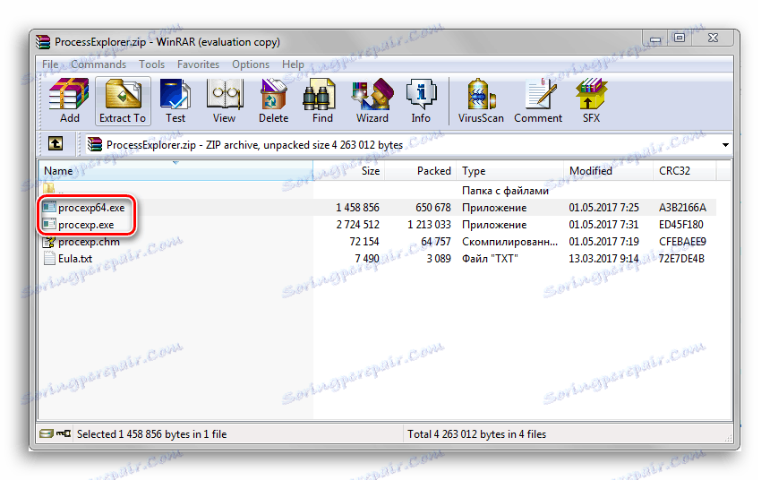Click CRC32 value 72E7DE4B

point(681,259)
